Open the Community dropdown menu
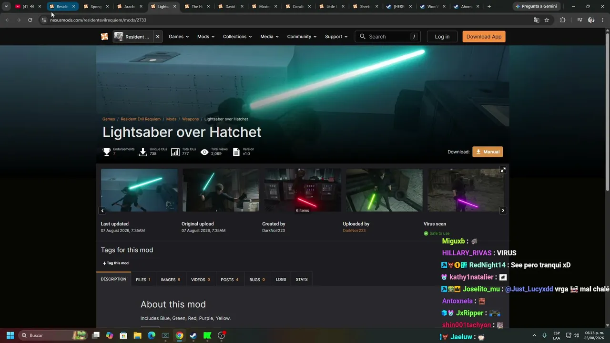The height and width of the screenshot is (343, 610). [302, 37]
